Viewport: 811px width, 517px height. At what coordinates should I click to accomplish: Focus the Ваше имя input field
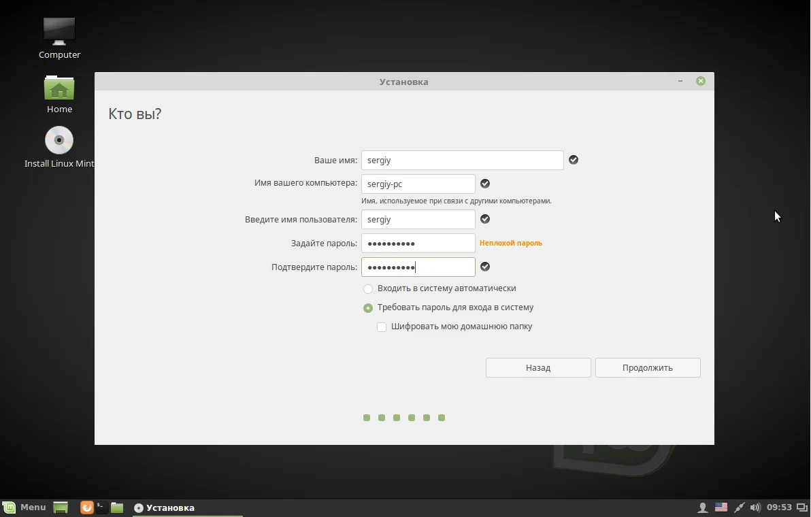click(x=463, y=161)
